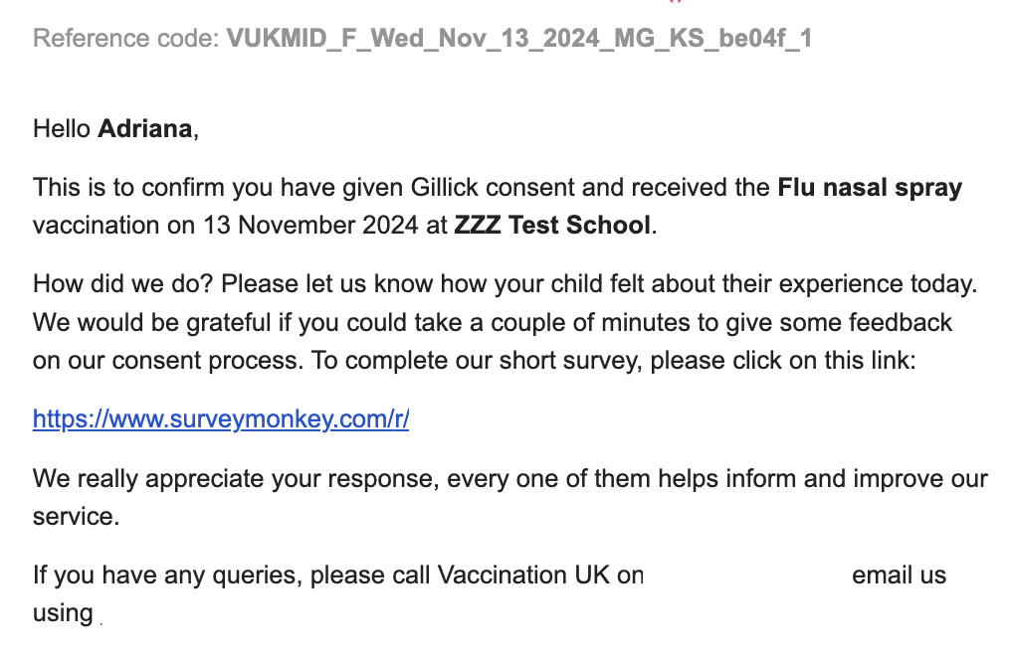
Task: Click the word "service." ending the paragraph
Action: tap(76, 517)
